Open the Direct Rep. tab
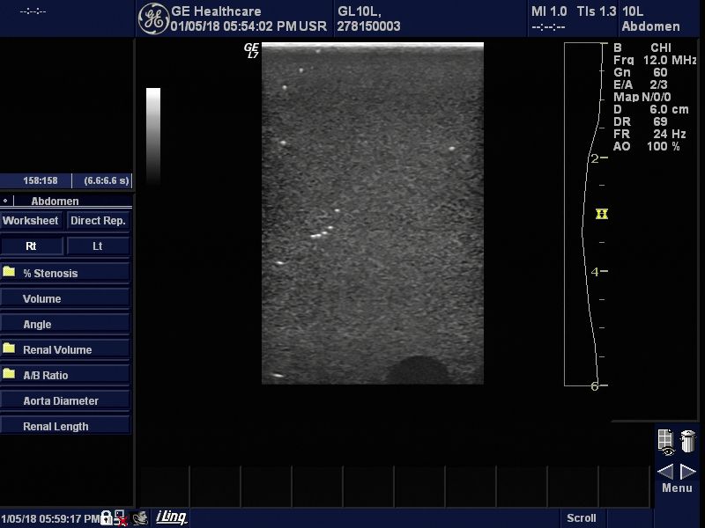The width and height of the screenshot is (705, 528). [98, 221]
